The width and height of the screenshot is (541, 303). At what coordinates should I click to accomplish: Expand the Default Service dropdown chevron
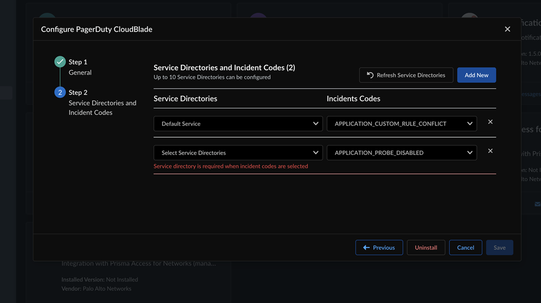pos(316,124)
